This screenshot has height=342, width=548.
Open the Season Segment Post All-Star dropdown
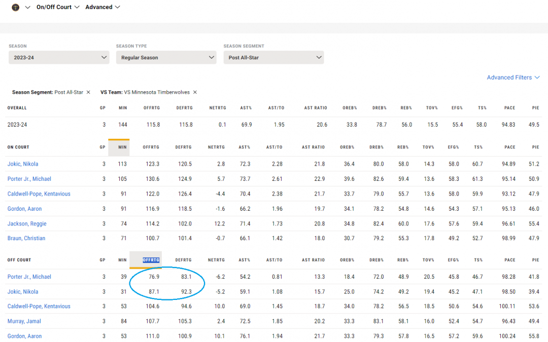(273, 57)
